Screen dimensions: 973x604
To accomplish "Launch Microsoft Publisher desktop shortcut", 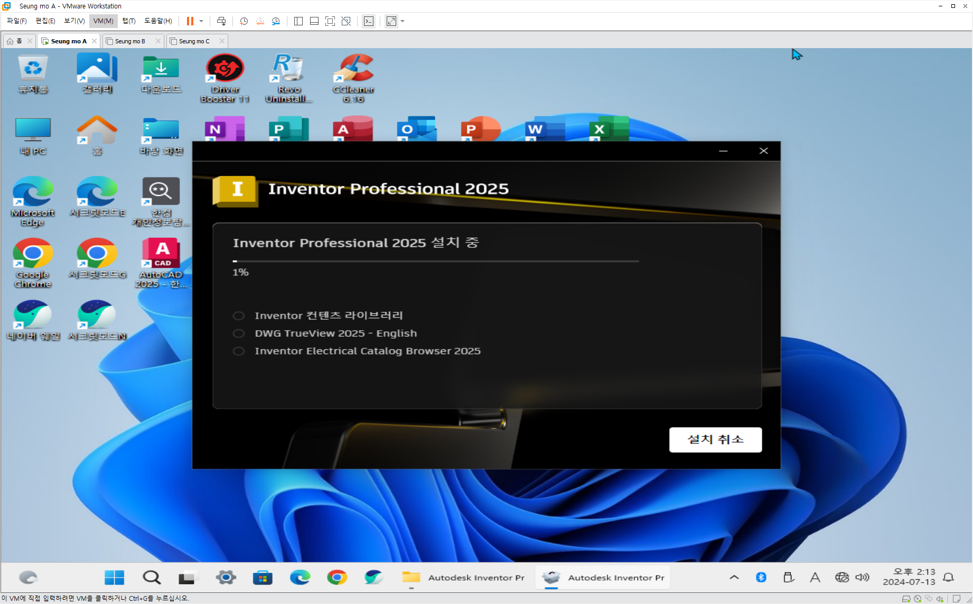I will (x=288, y=128).
